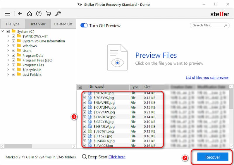Screen dimensions: 234x165
Task: Click the activation key icon
Action: pos(58,13)
